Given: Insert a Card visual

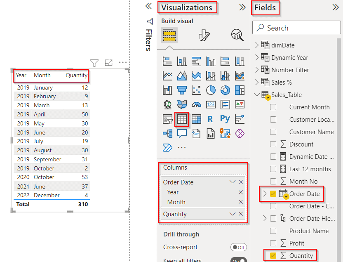Looking at the screenshot, I should click(x=211, y=105).
